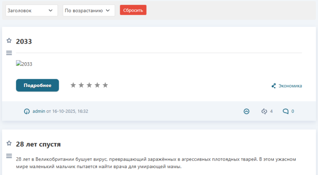Rate the 2033 post three stars
Image resolution: width=318 pixels, height=175 pixels.
89,85
